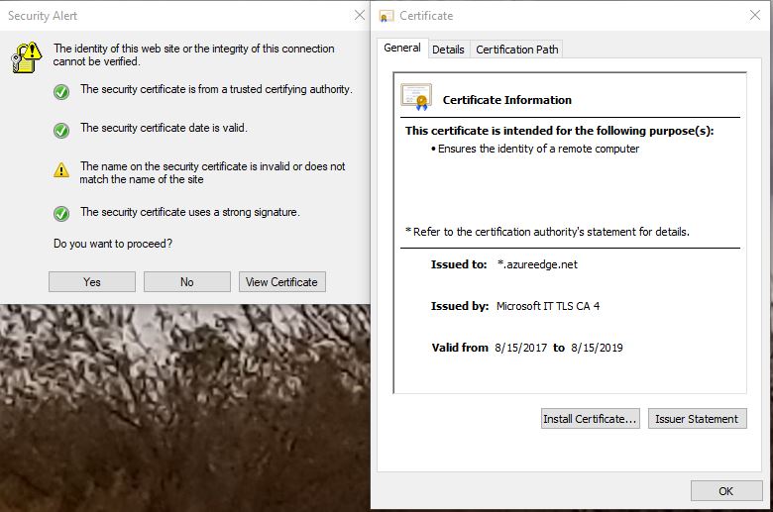
Task: Confirm with OK in the Certificate window
Action: pos(725,491)
